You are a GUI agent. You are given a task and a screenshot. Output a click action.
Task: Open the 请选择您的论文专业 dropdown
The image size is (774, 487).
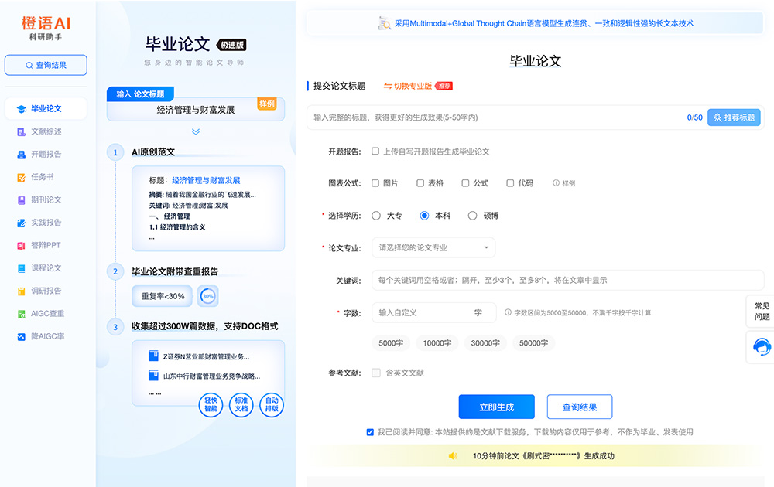click(x=433, y=247)
